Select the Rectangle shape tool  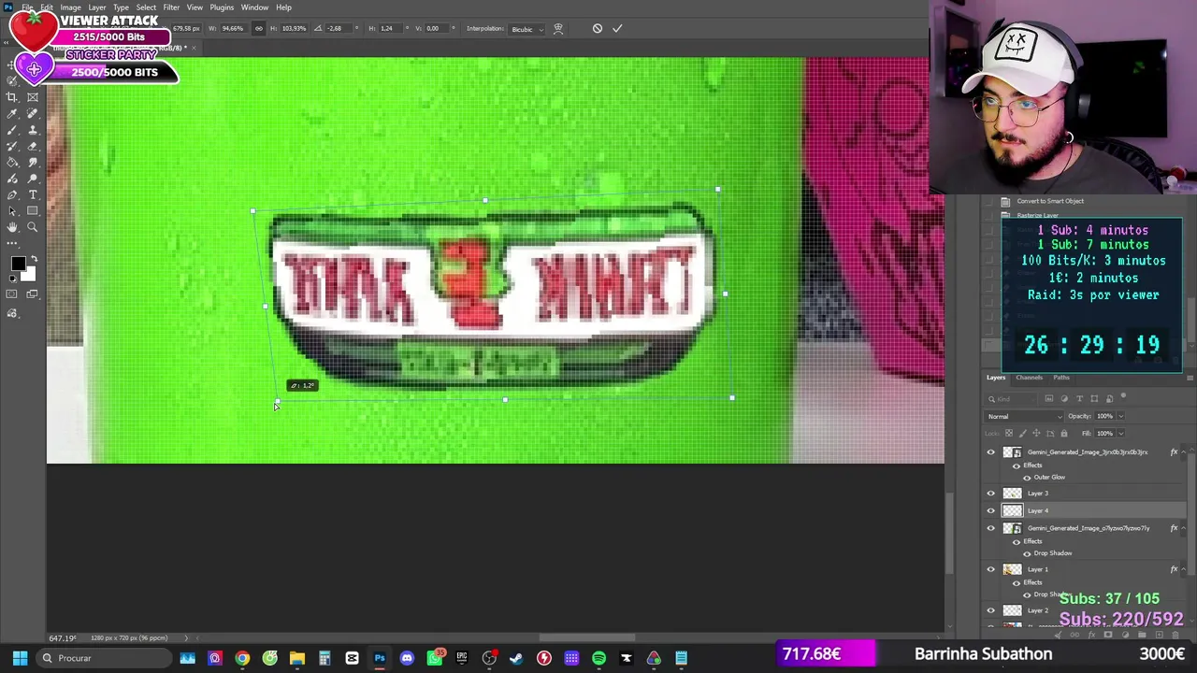[x=33, y=211]
